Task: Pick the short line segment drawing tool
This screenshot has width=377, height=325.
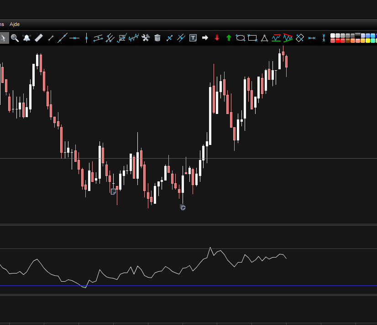Action: 51,38
